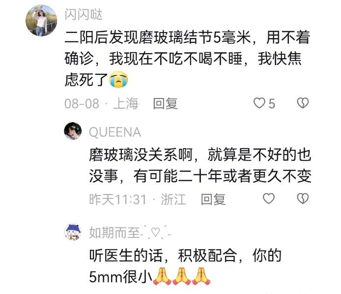Tap broken heart on QUEENA's reply
This screenshot has height=294, width=341.
(303, 199)
